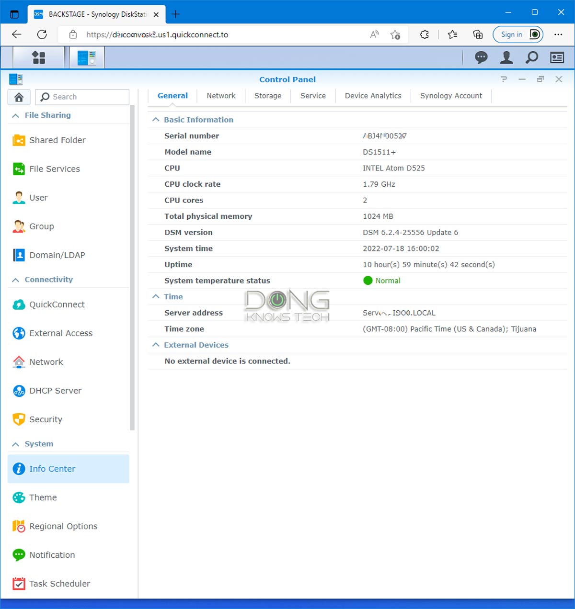Go back in the browser
This screenshot has height=609, width=575.
(17, 34)
